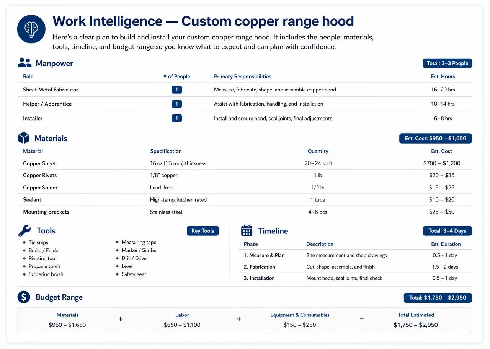This screenshot has height=349, width=490.
Task: Click the 1. Measure & Plan phase
Action: point(264,255)
